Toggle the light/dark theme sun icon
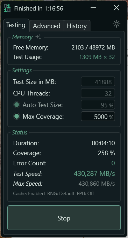This screenshot has width=128, height=238. click(116, 24)
